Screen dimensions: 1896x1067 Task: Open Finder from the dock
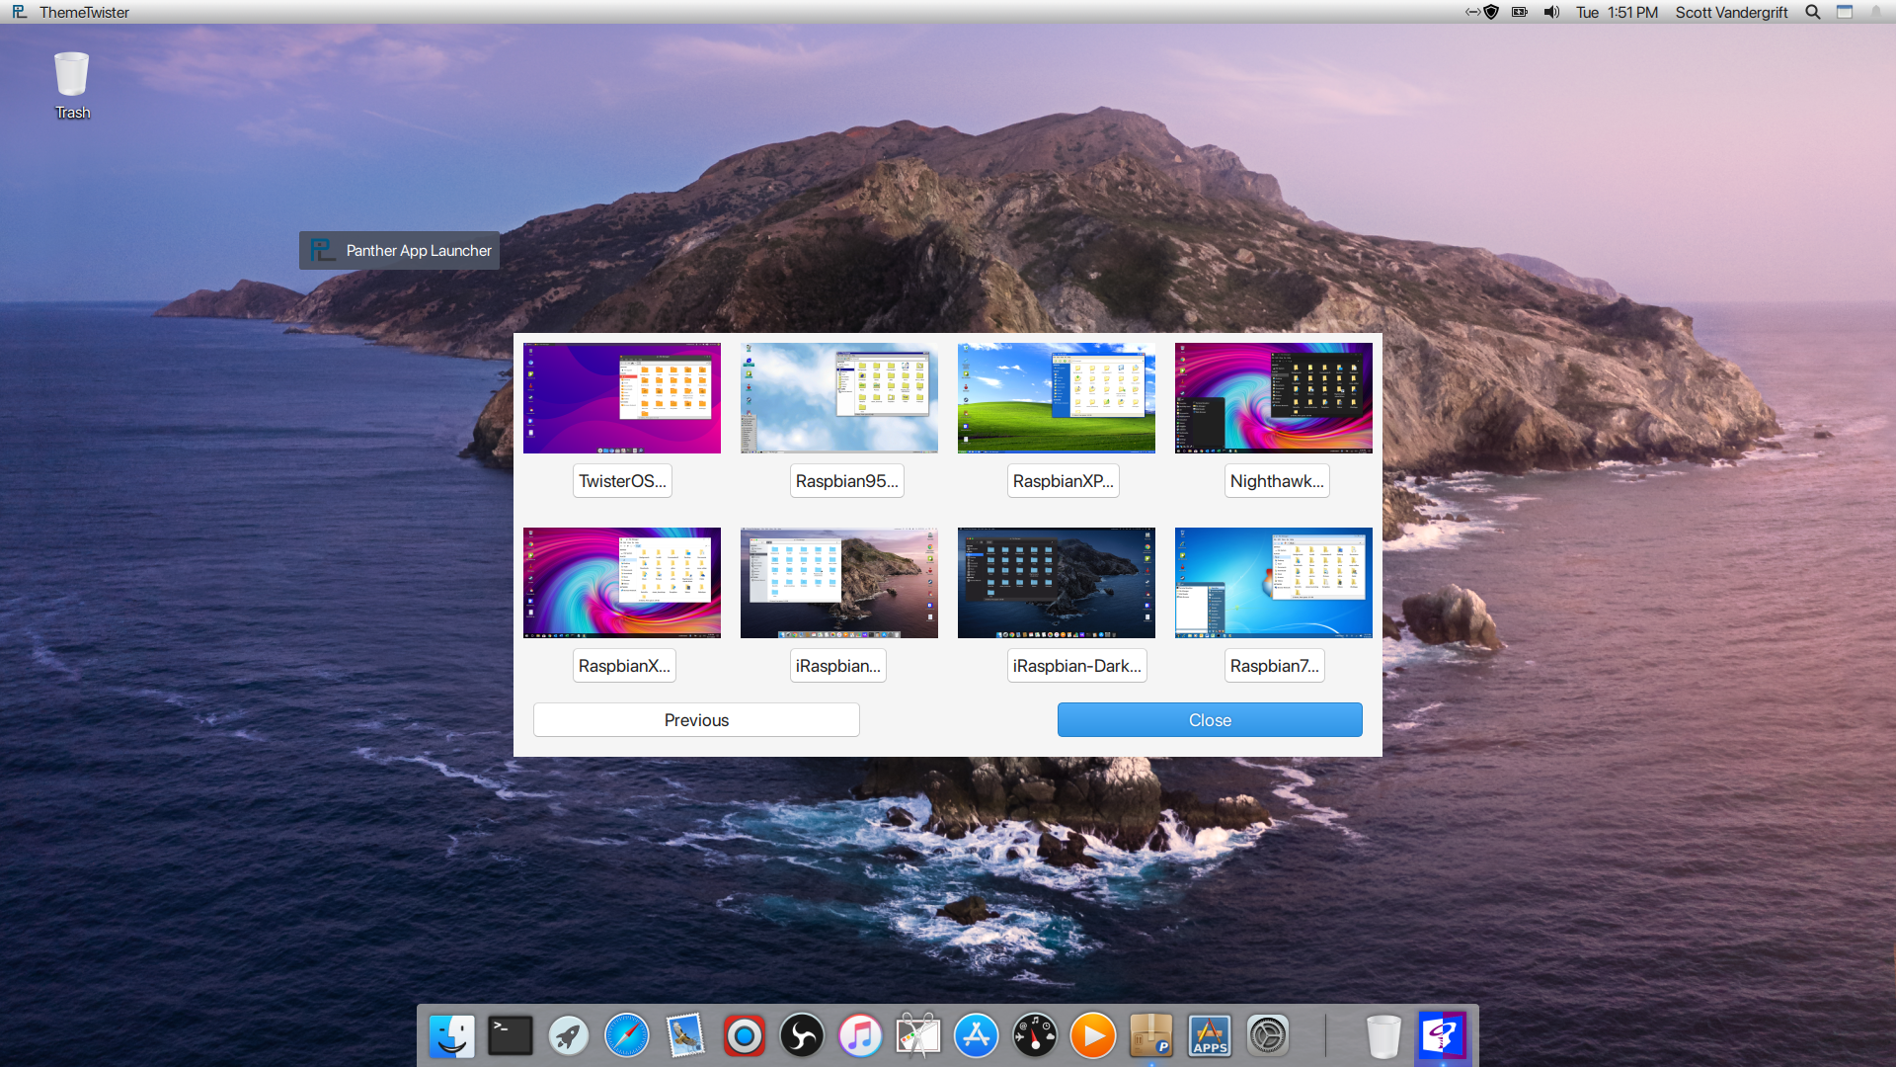click(452, 1036)
